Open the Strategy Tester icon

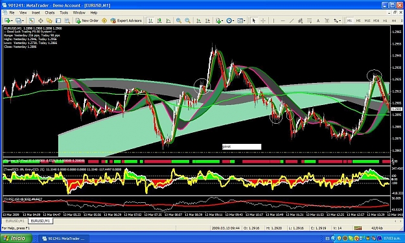pyautogui.click(x=67, y=21)
